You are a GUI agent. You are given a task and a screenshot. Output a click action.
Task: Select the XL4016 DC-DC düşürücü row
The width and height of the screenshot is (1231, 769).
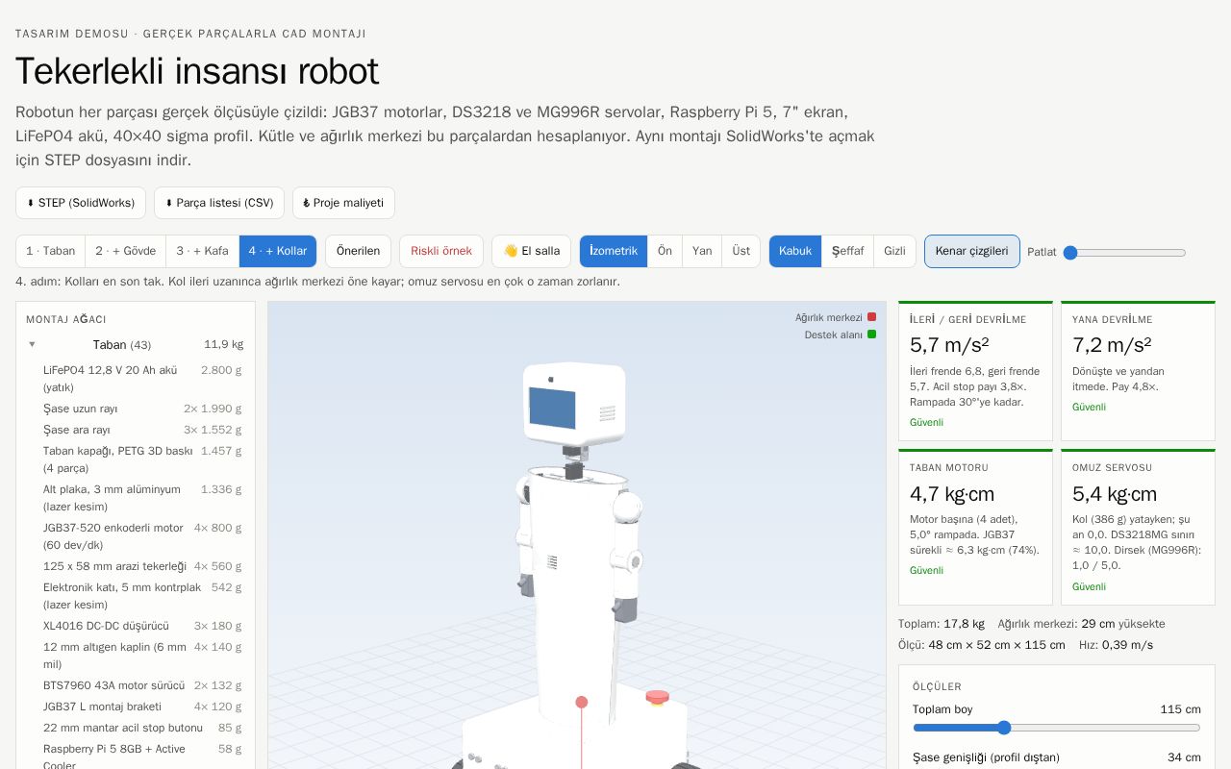tap(142, 626)
